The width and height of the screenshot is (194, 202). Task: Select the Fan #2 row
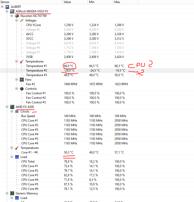[97, 84]
